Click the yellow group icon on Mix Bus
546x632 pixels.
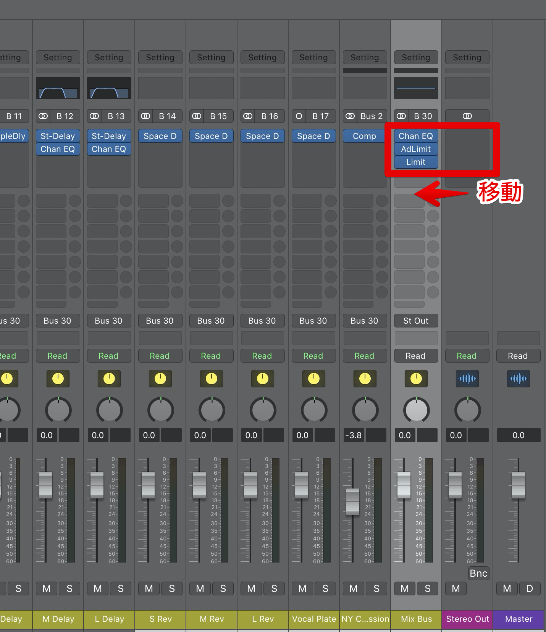coord(416,379)
